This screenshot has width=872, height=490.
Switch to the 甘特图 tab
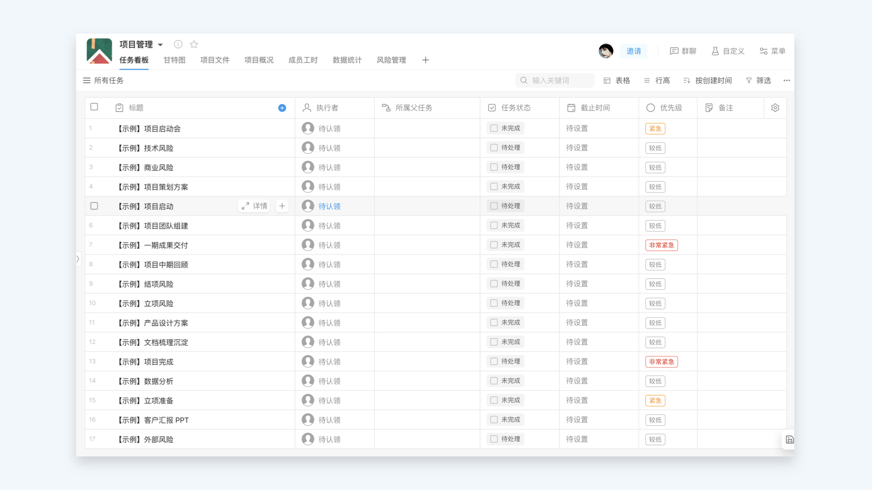coord(174,60)
